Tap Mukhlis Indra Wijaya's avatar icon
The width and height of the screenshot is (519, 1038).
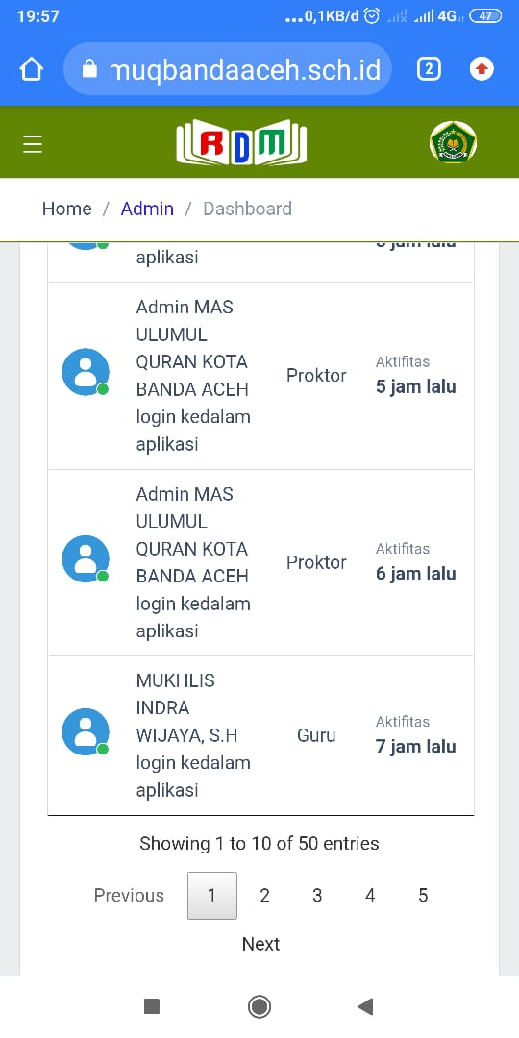tap(86, 732)
